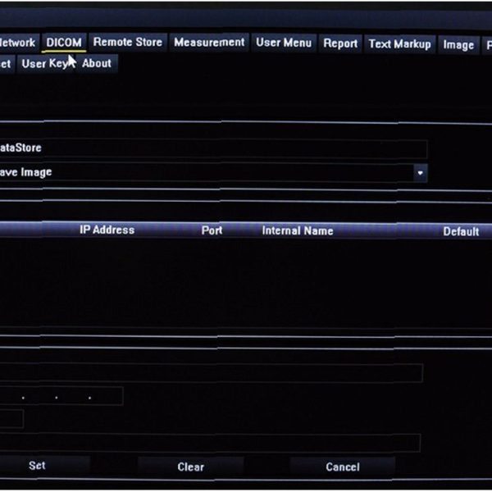Select the User Menu tab
Screen dimensions: 492x492
(x=284, y=43)
